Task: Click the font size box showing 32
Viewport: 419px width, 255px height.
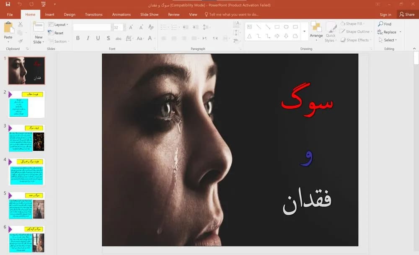Action: [118, 27]
